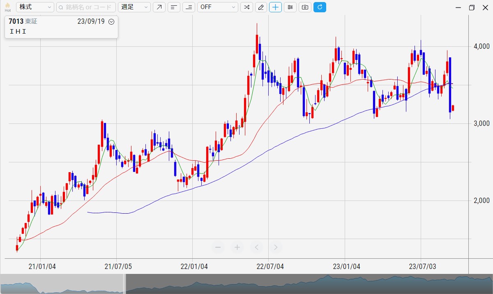Click the Hot flame icon
This screenshot has height=294, width=493.
click(7, 7)
